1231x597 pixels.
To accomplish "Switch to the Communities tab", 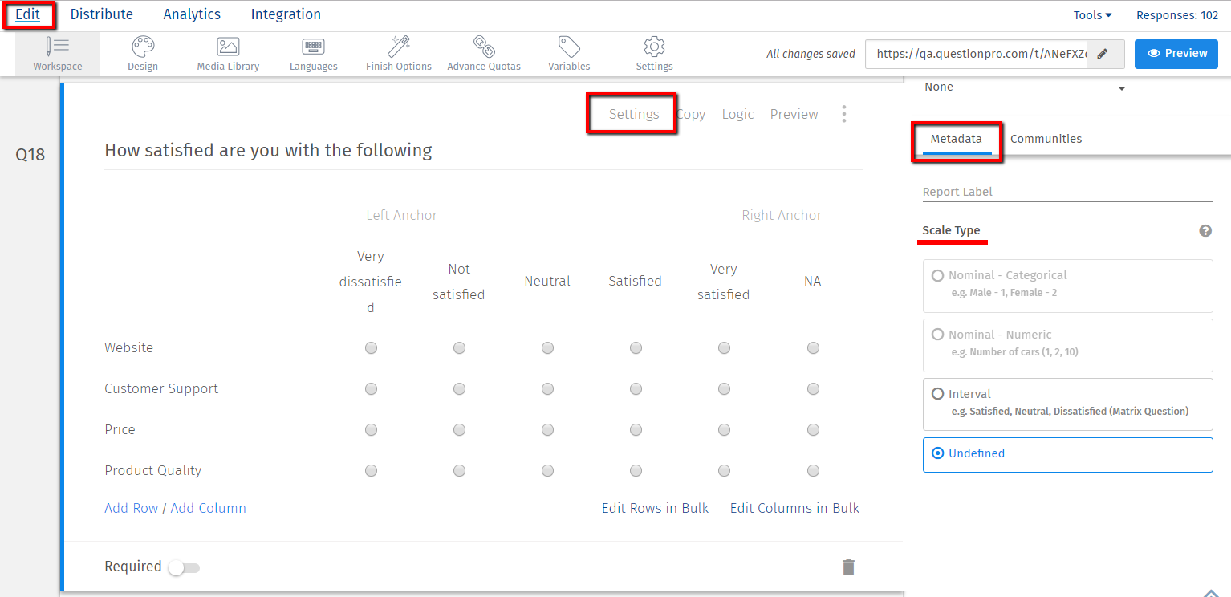I will (1046, 138).
